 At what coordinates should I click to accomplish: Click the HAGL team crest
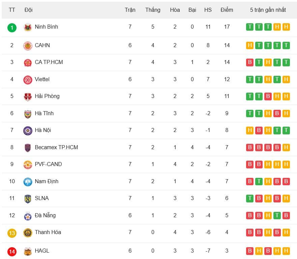pyautogui.click(x=28, y=251)
